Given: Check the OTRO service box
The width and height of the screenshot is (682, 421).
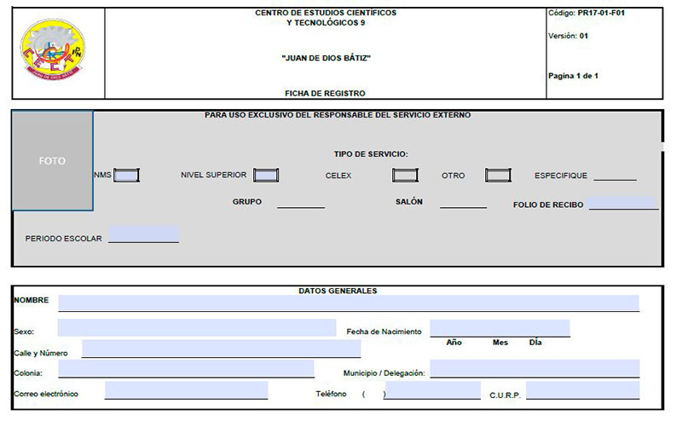Looking at the screenshot, I should click(498, 176).
